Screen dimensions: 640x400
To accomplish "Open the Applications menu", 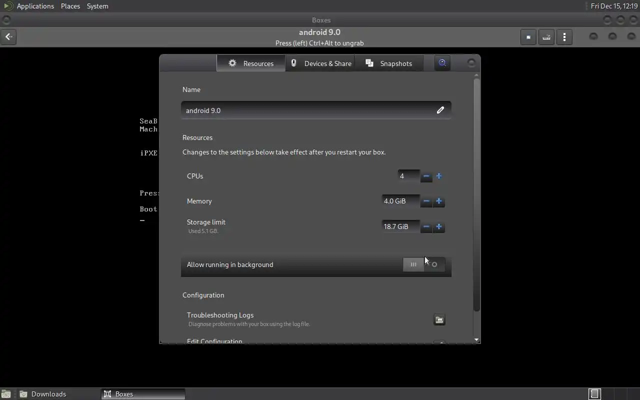I will (x=35, y=6).
